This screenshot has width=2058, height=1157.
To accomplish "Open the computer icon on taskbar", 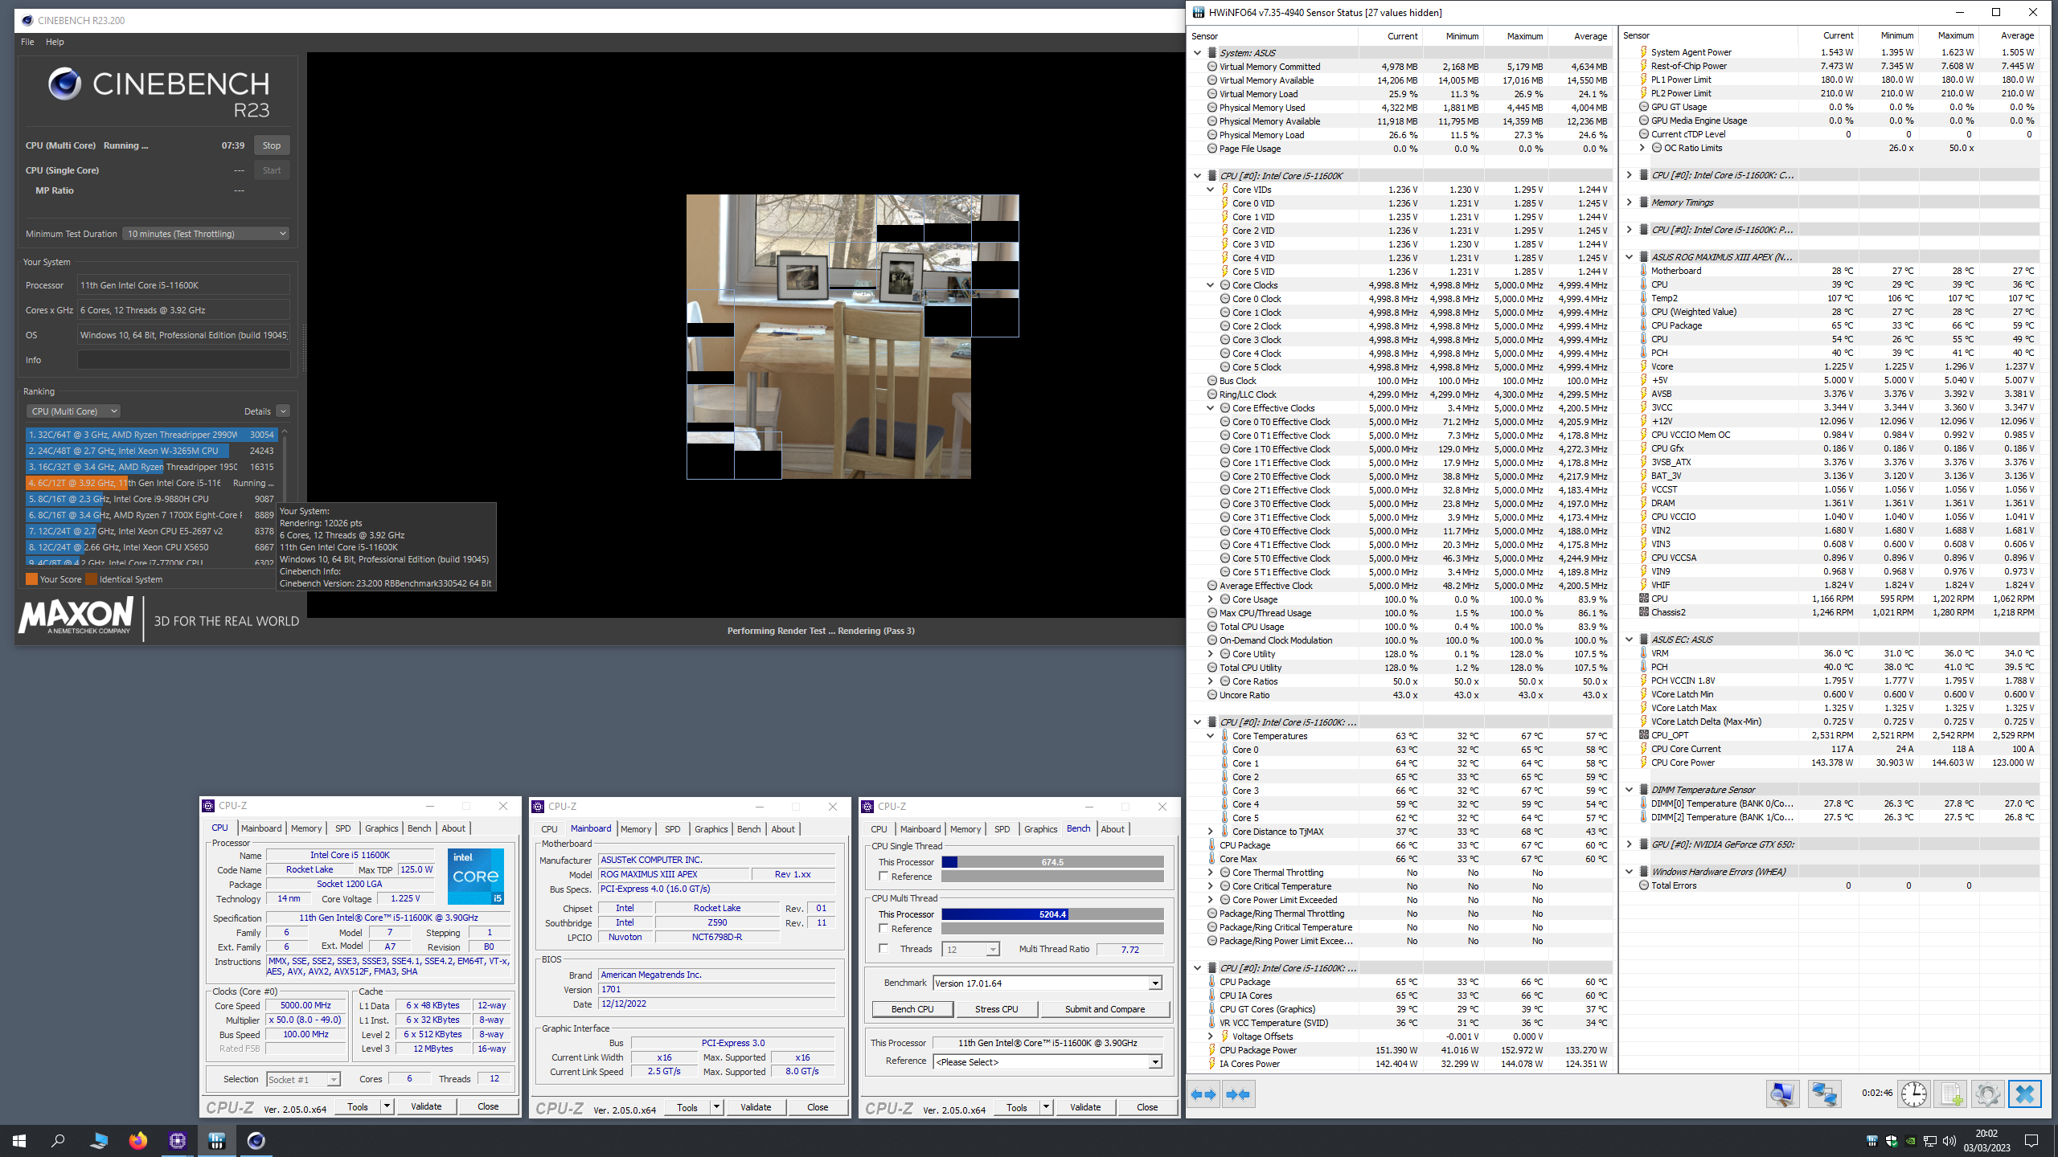I will (99, 1140).
